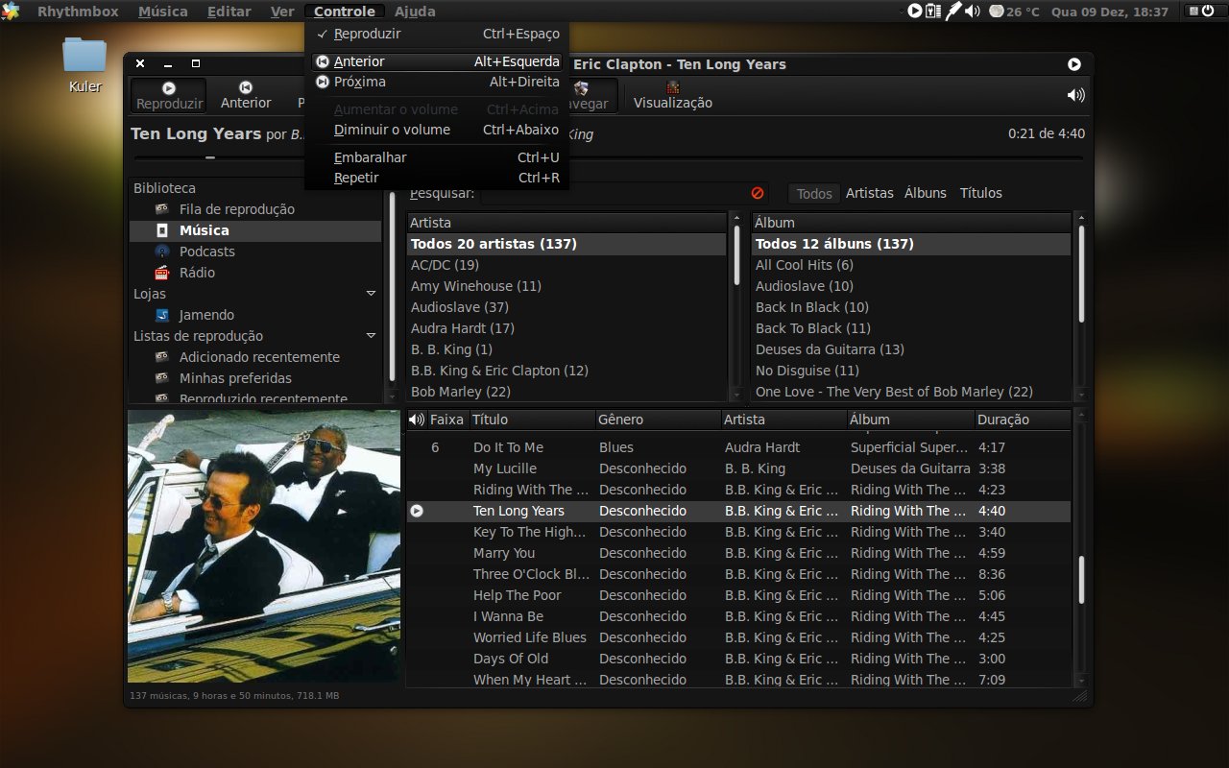1229x768 pixels.
Task: Click the network plug icon in top panel
Action: coord(952,12)
